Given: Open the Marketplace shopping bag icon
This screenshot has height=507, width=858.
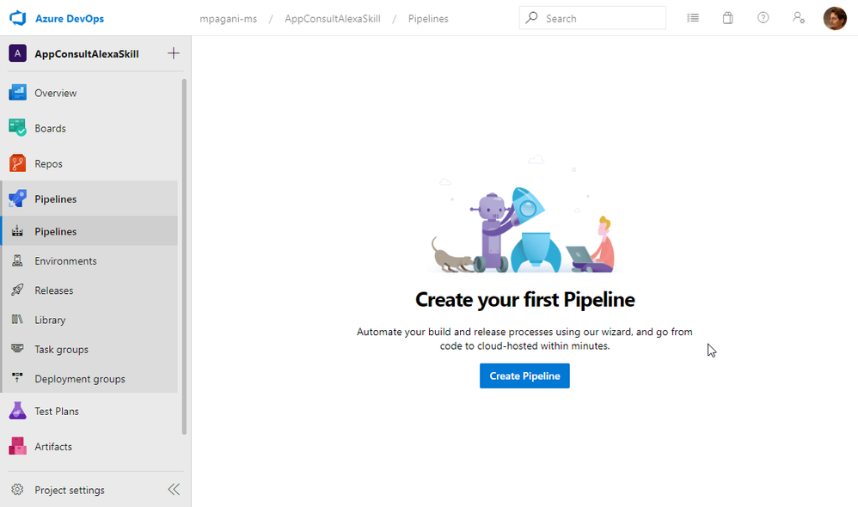Looking at the screenshot, I should (728, 18).
